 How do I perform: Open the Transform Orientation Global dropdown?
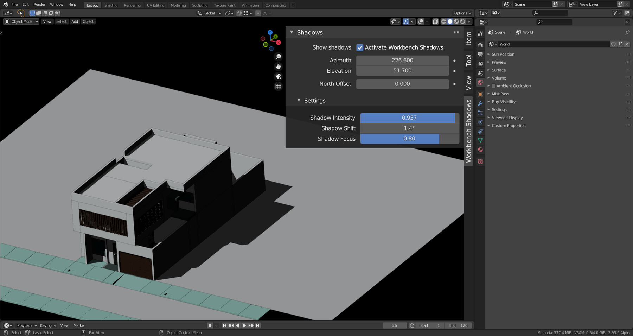pos(209,13)
